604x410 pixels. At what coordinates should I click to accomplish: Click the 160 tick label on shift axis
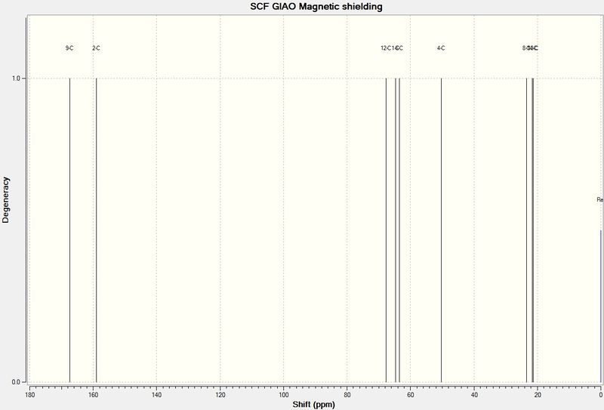pyautogui.click(x=93, y=395)
